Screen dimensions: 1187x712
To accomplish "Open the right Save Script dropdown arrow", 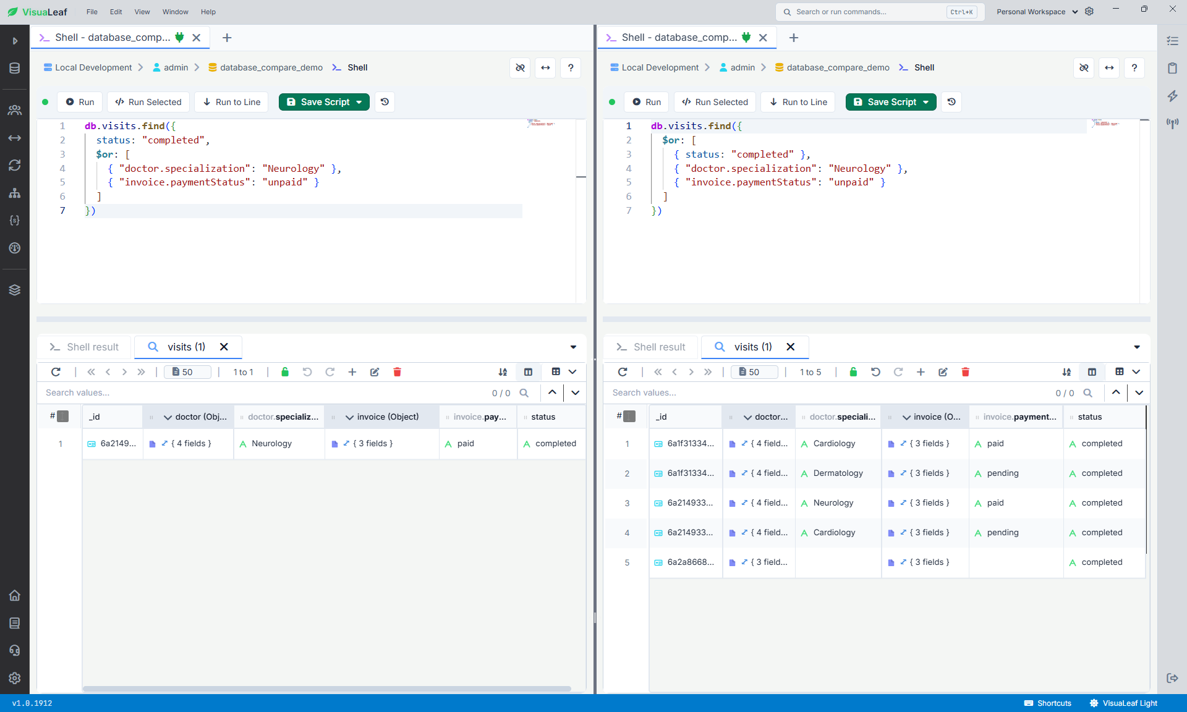I will (x=925, y=102).
